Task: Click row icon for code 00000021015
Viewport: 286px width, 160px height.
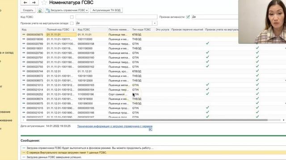Action: [24, 108]
